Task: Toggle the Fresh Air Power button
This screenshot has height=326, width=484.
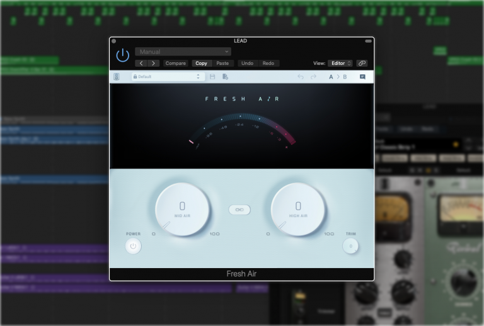Action: (x=133, y=246)
